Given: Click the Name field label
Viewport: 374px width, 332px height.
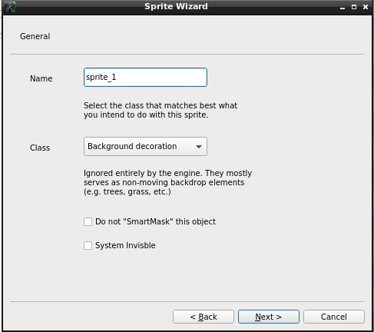Looking at the screenshot, I should click(x=41, y=78).
